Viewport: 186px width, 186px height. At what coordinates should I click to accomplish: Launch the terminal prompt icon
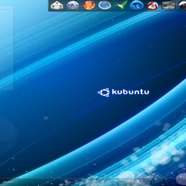[168, 6]
